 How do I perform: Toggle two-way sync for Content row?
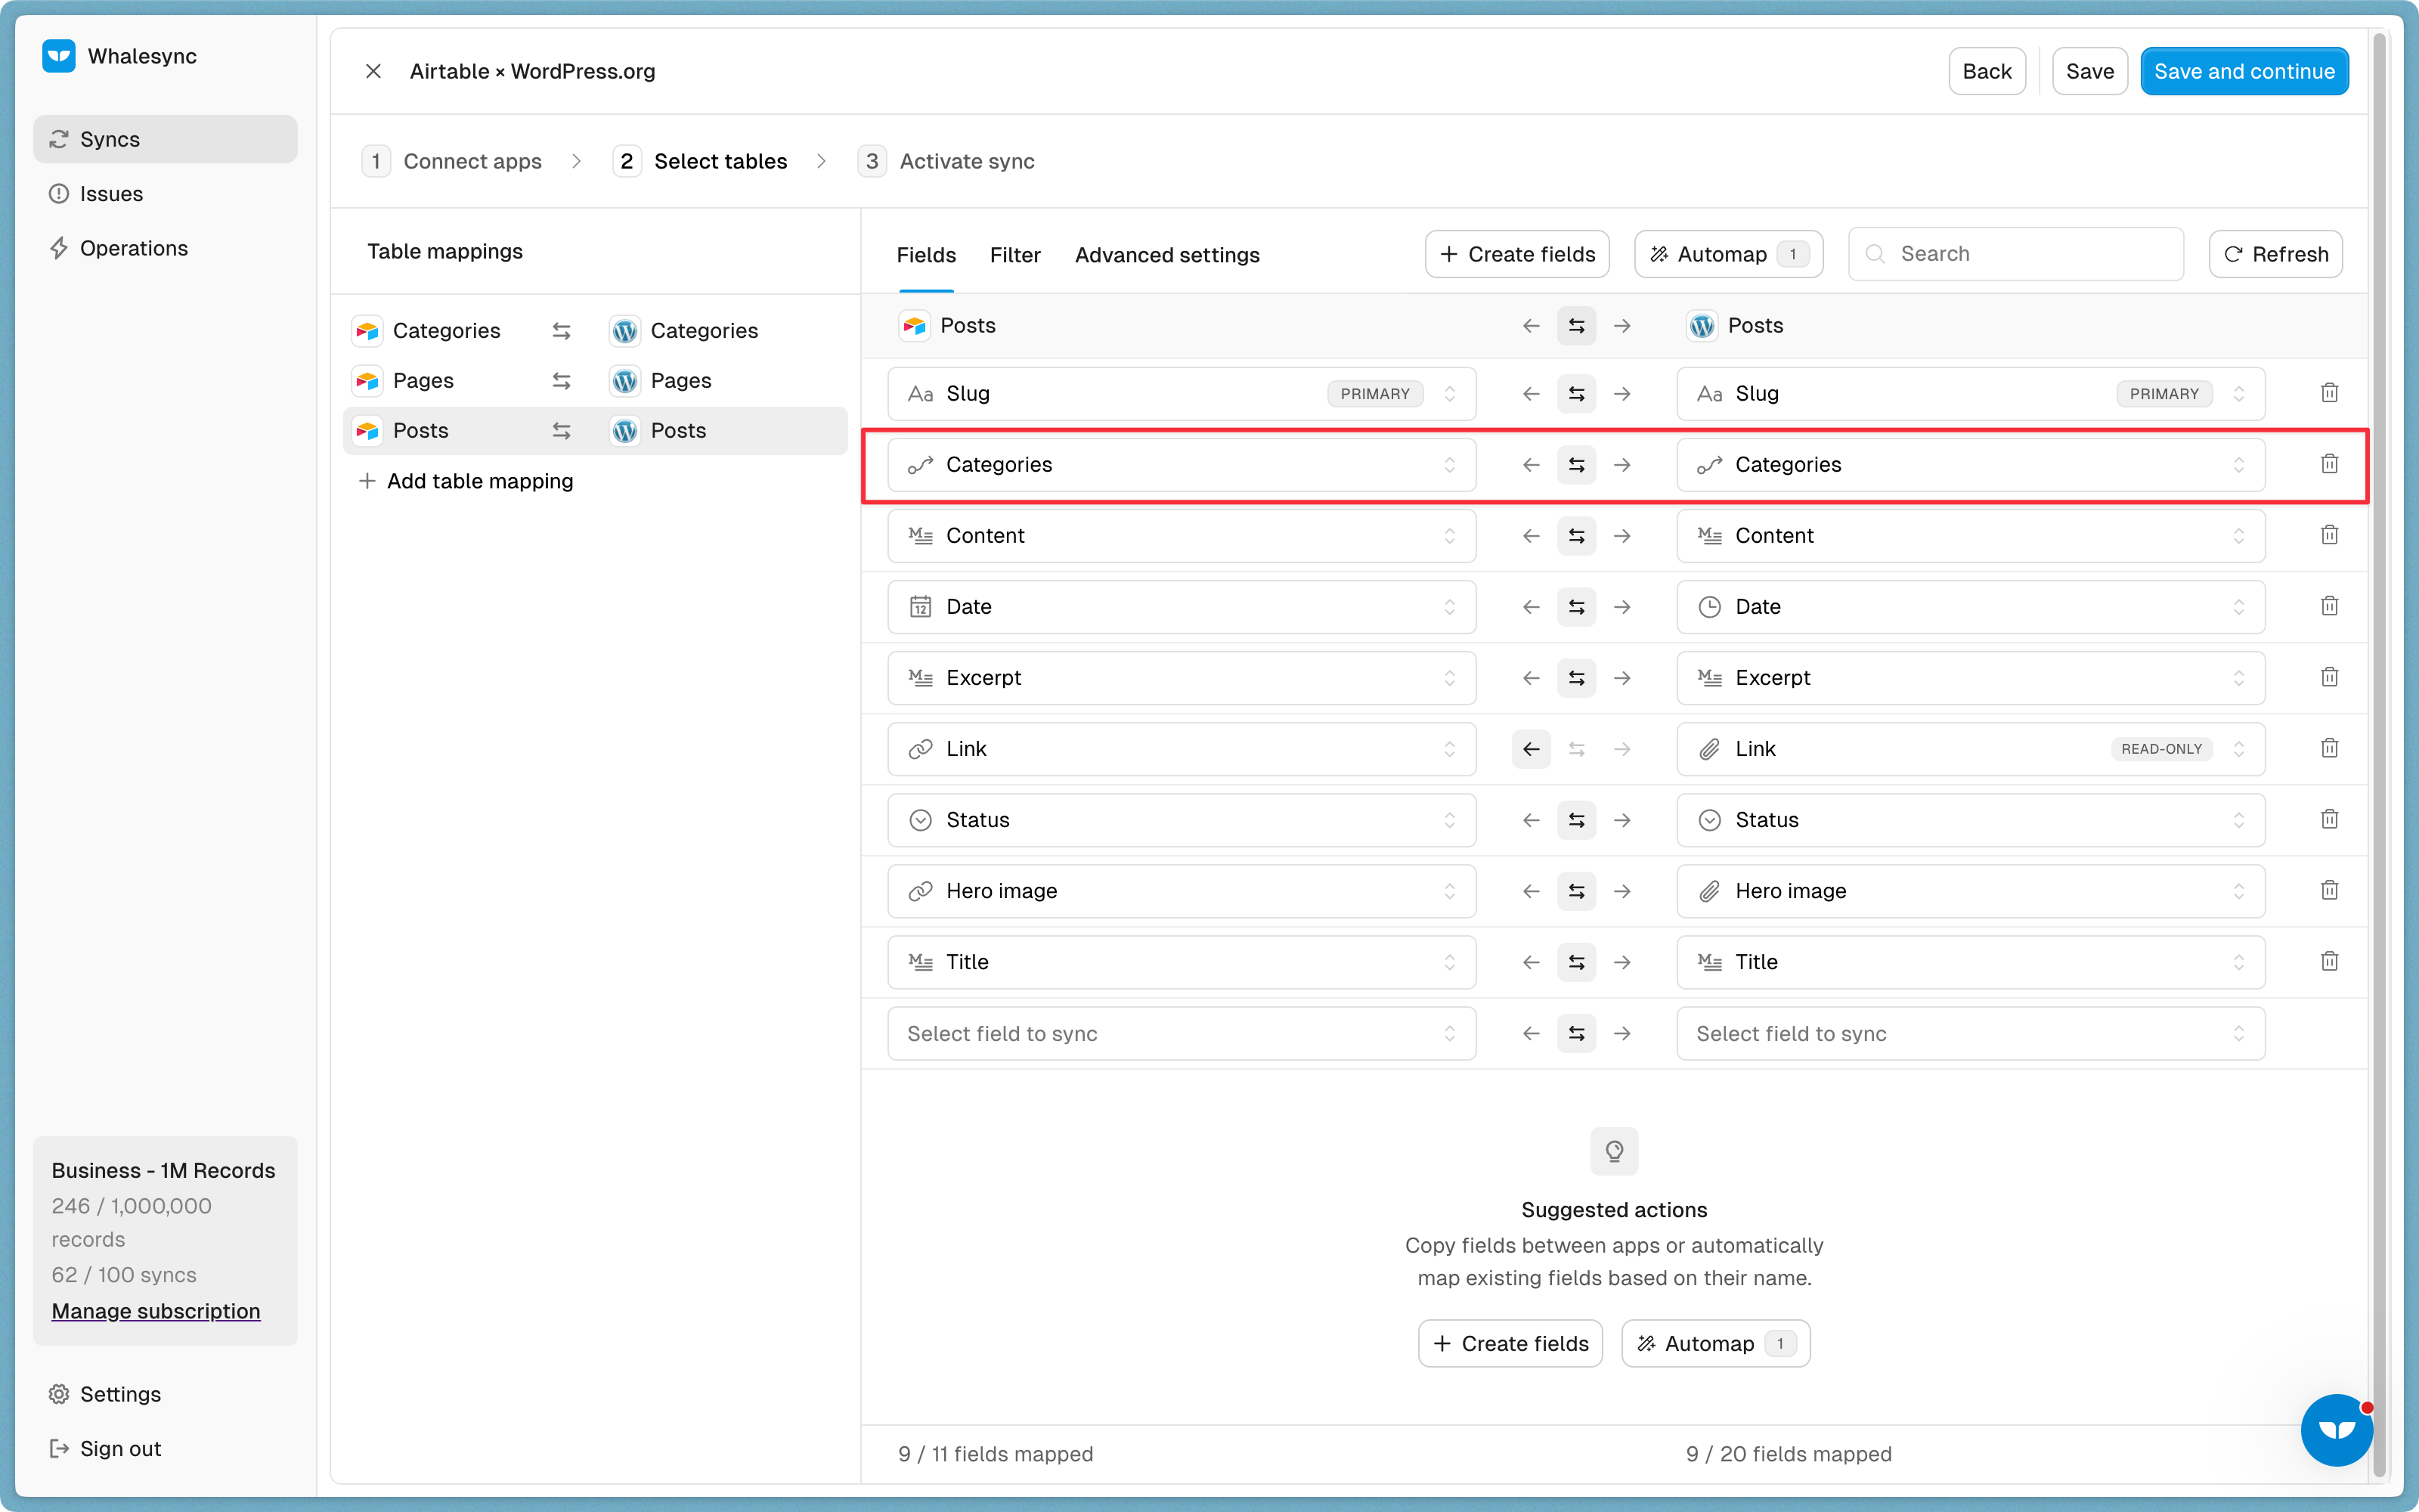[x=1576, y=536]
